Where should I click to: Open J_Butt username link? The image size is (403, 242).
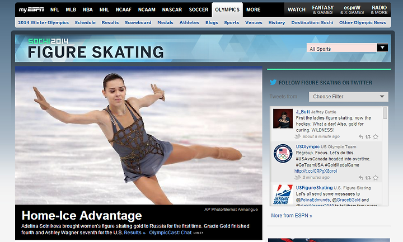tap(303, 112)
